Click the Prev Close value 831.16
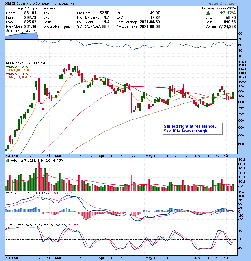This screenshot has height=261, width=251. 30,26
